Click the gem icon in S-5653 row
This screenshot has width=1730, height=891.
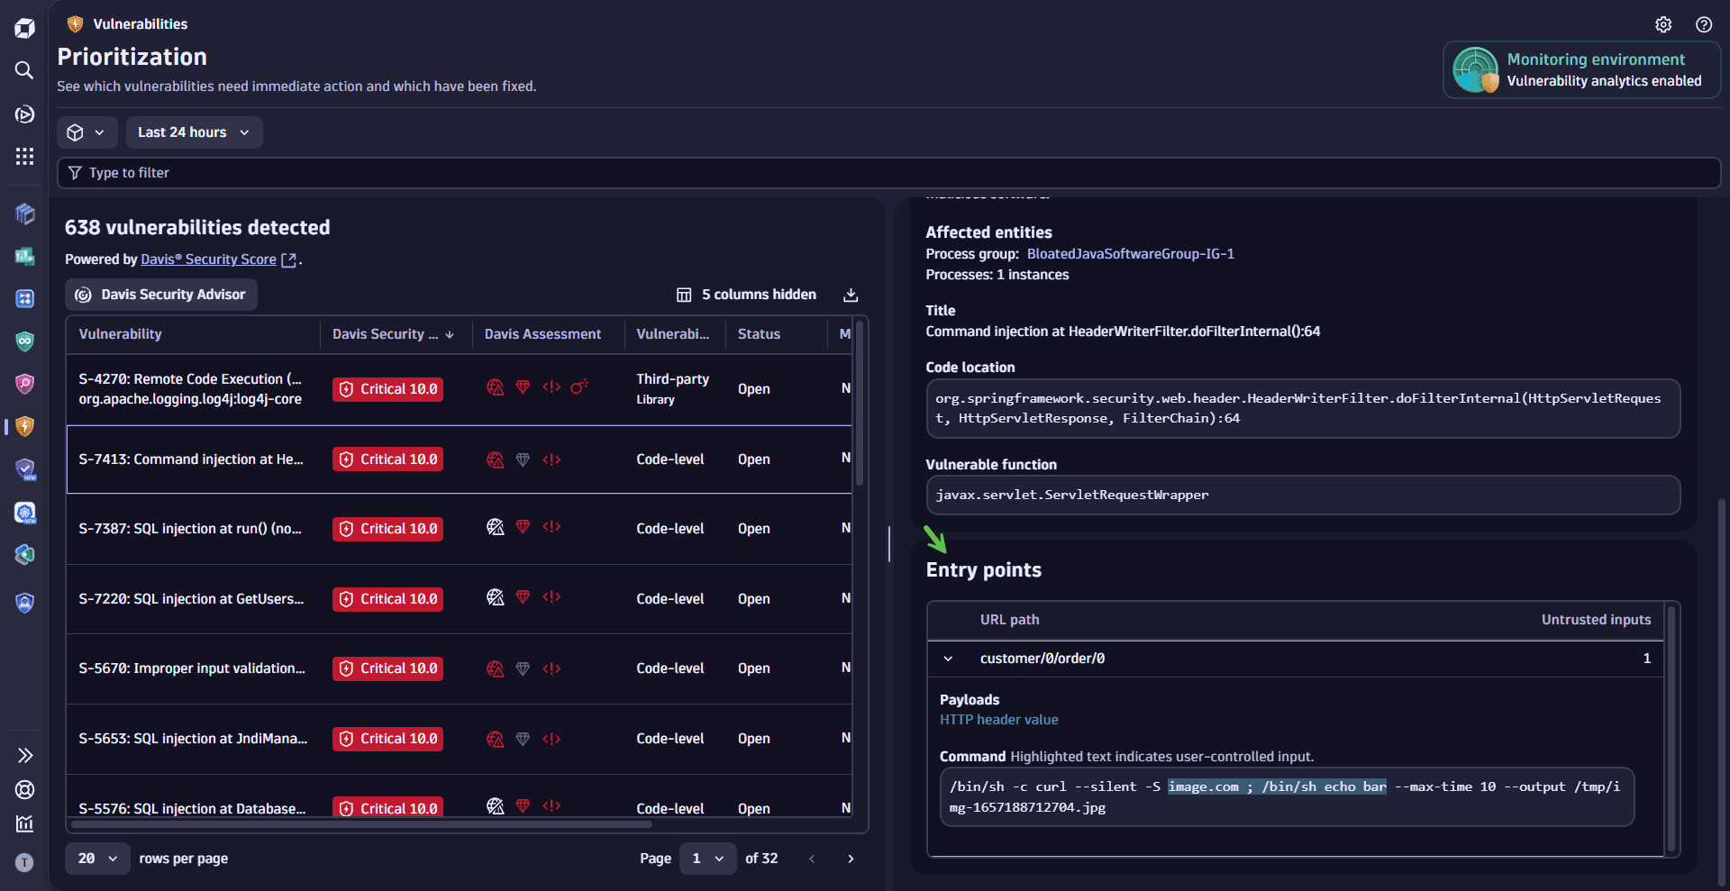[523, 739]
